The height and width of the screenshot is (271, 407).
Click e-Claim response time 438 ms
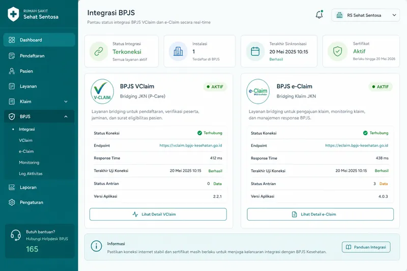[382, 158]
